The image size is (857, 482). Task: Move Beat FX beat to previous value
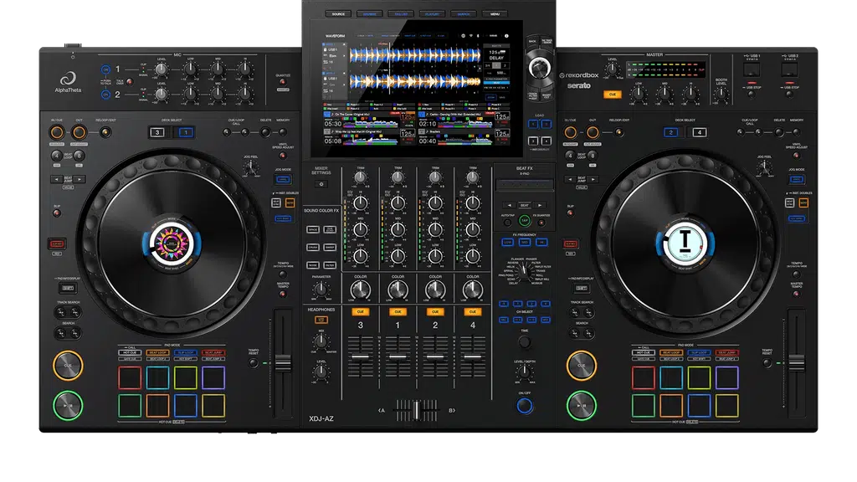pos(510,206)
